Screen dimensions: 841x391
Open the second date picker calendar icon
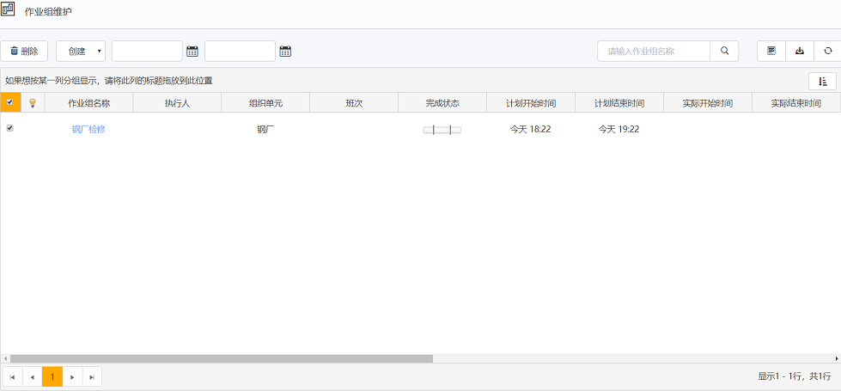click(285, 52)
